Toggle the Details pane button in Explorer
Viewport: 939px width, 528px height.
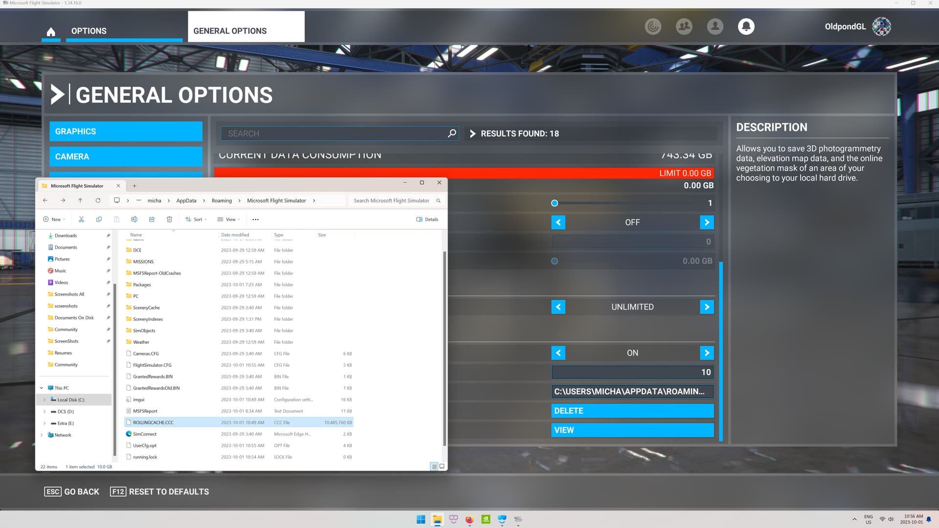pos(427,220)
